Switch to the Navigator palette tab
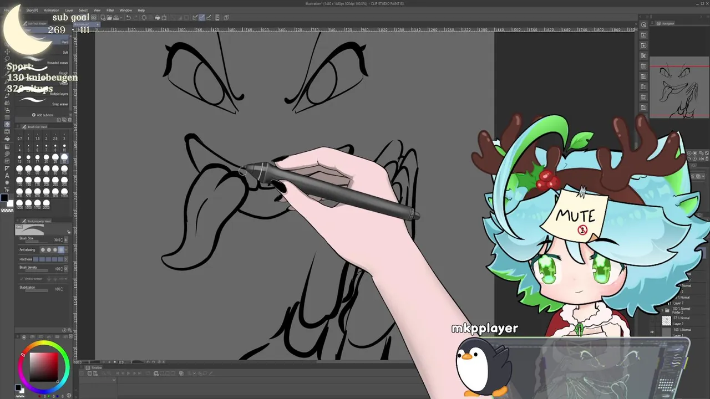Image resolution: width=710 pixels, height=399 pixels. [666, 23]
